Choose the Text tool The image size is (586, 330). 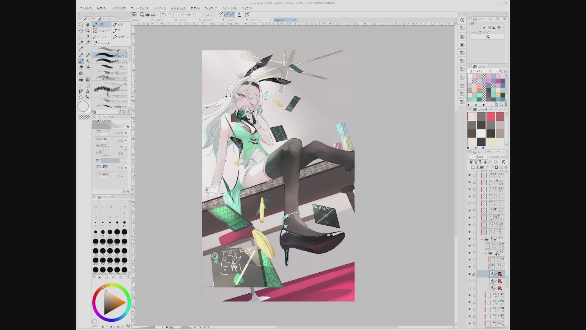[x=88, y=92]
